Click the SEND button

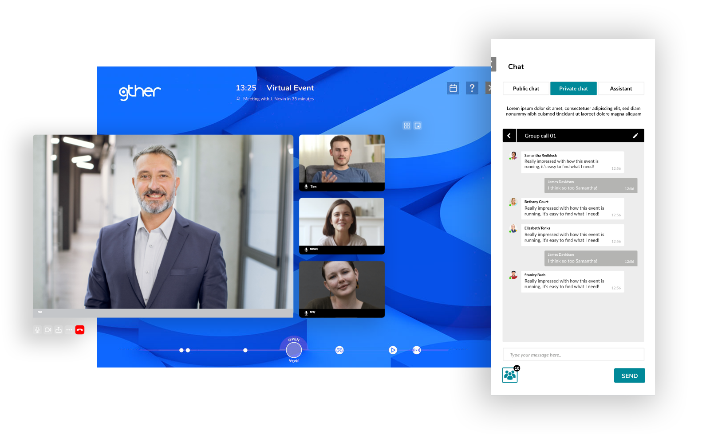coord(629,375)
